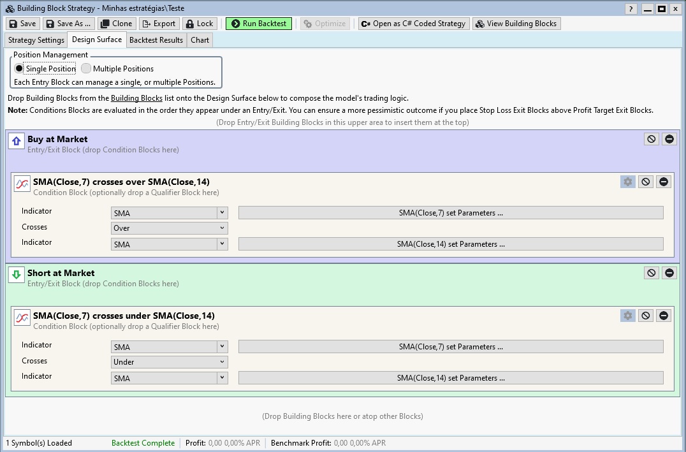Open second Indicator dropdown in crosses under block
The width and height of the screenshot is (686, 452).
[170, 378]
